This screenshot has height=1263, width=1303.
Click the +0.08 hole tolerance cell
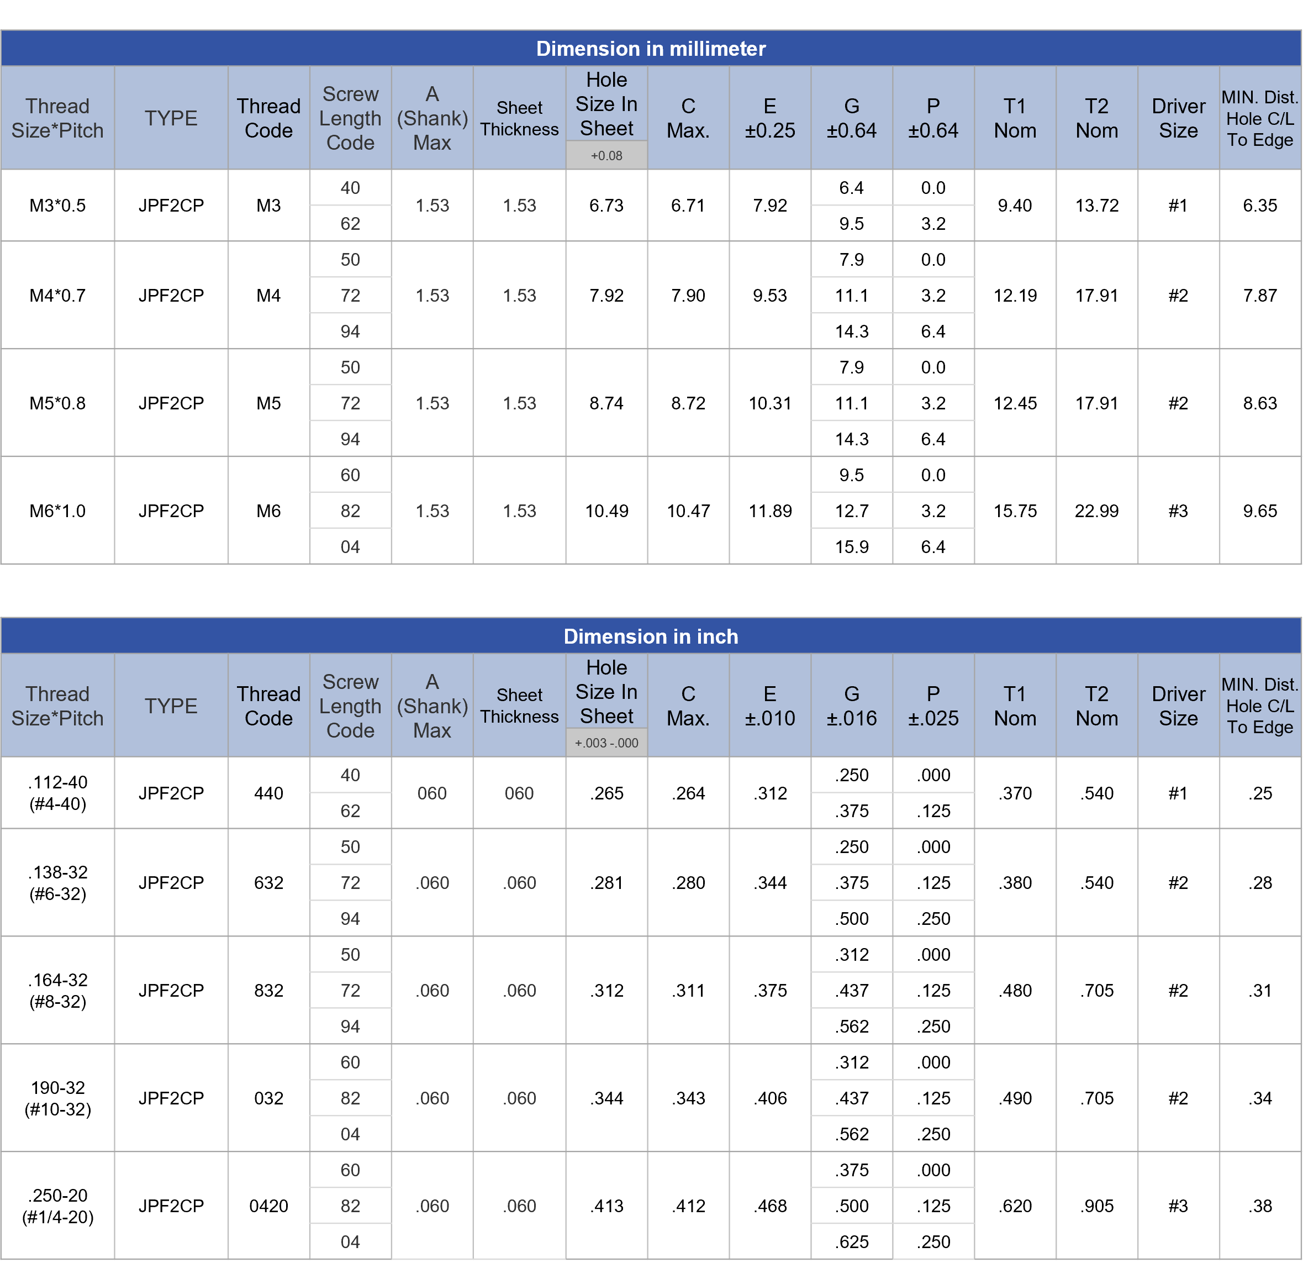tap(606, 156)
